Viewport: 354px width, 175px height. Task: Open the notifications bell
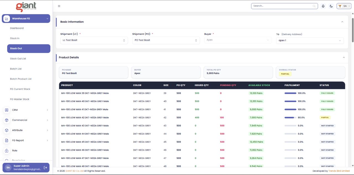pyautogui.click(x=323, y=6)
